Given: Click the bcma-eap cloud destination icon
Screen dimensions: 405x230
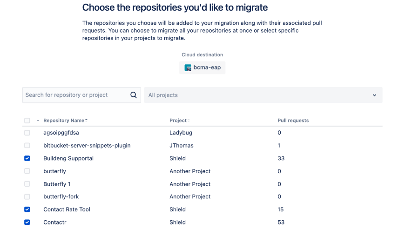Looking at the screenshot, I should pos(188,68).
